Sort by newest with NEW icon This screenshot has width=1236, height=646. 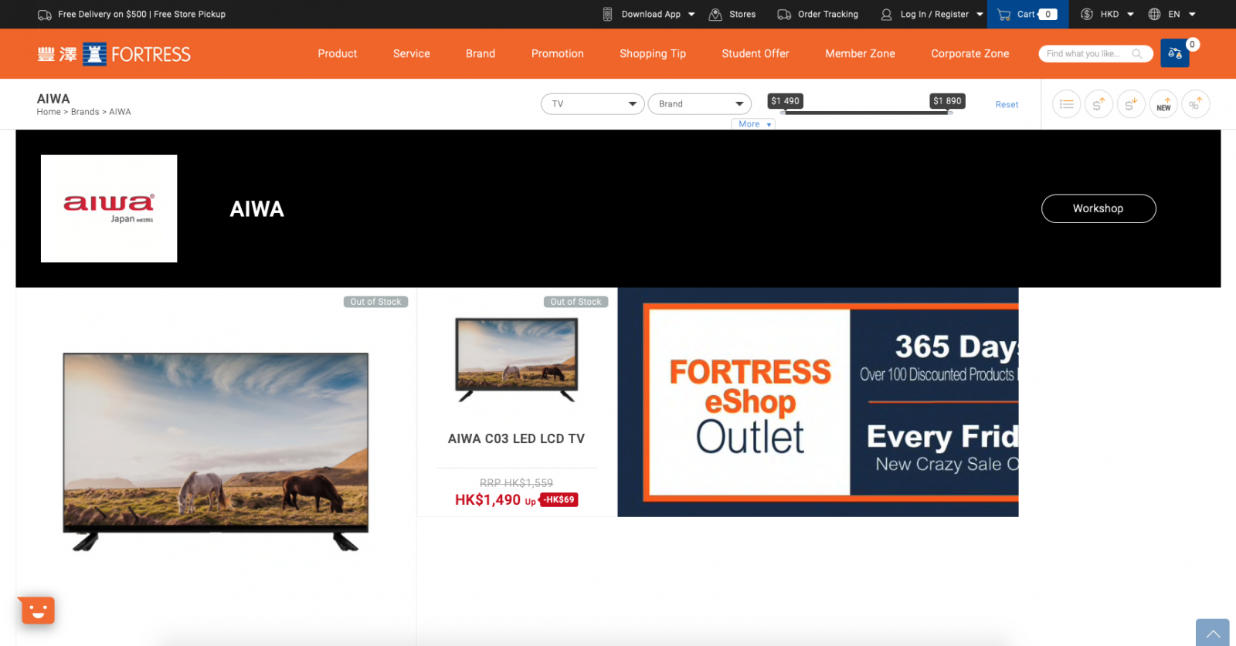(1163, 104)
